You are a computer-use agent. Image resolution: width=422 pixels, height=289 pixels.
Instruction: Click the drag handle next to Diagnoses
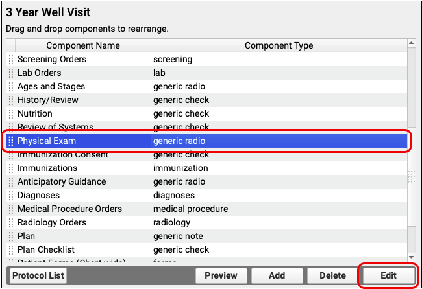[11, 196]
